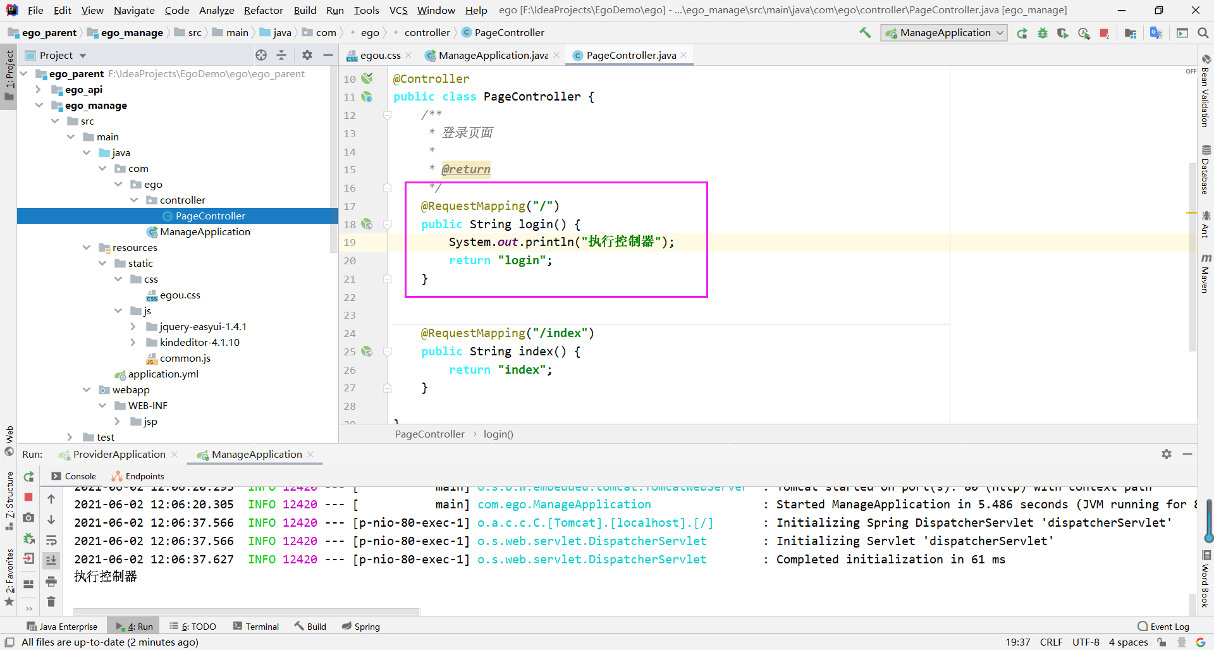1214x650 pixels.
Task: Click the controller breadcrumb in navigation bar
Action: tap(427, 33)
